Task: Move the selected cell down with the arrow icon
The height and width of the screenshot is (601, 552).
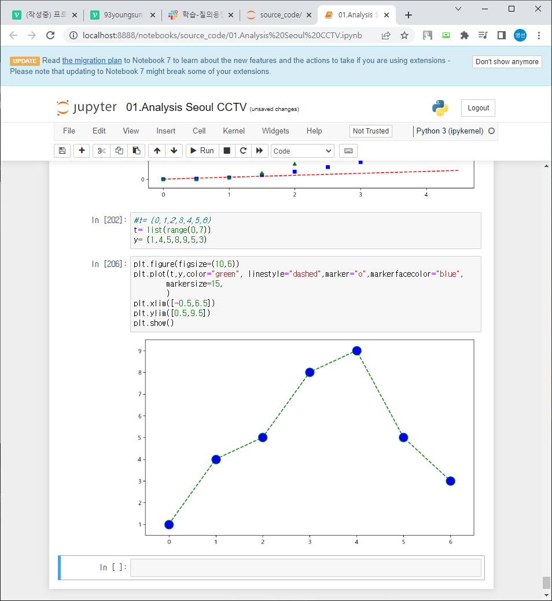Action: [174, 151]
